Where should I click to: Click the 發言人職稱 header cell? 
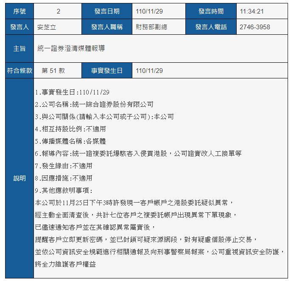tap(107, 27)
